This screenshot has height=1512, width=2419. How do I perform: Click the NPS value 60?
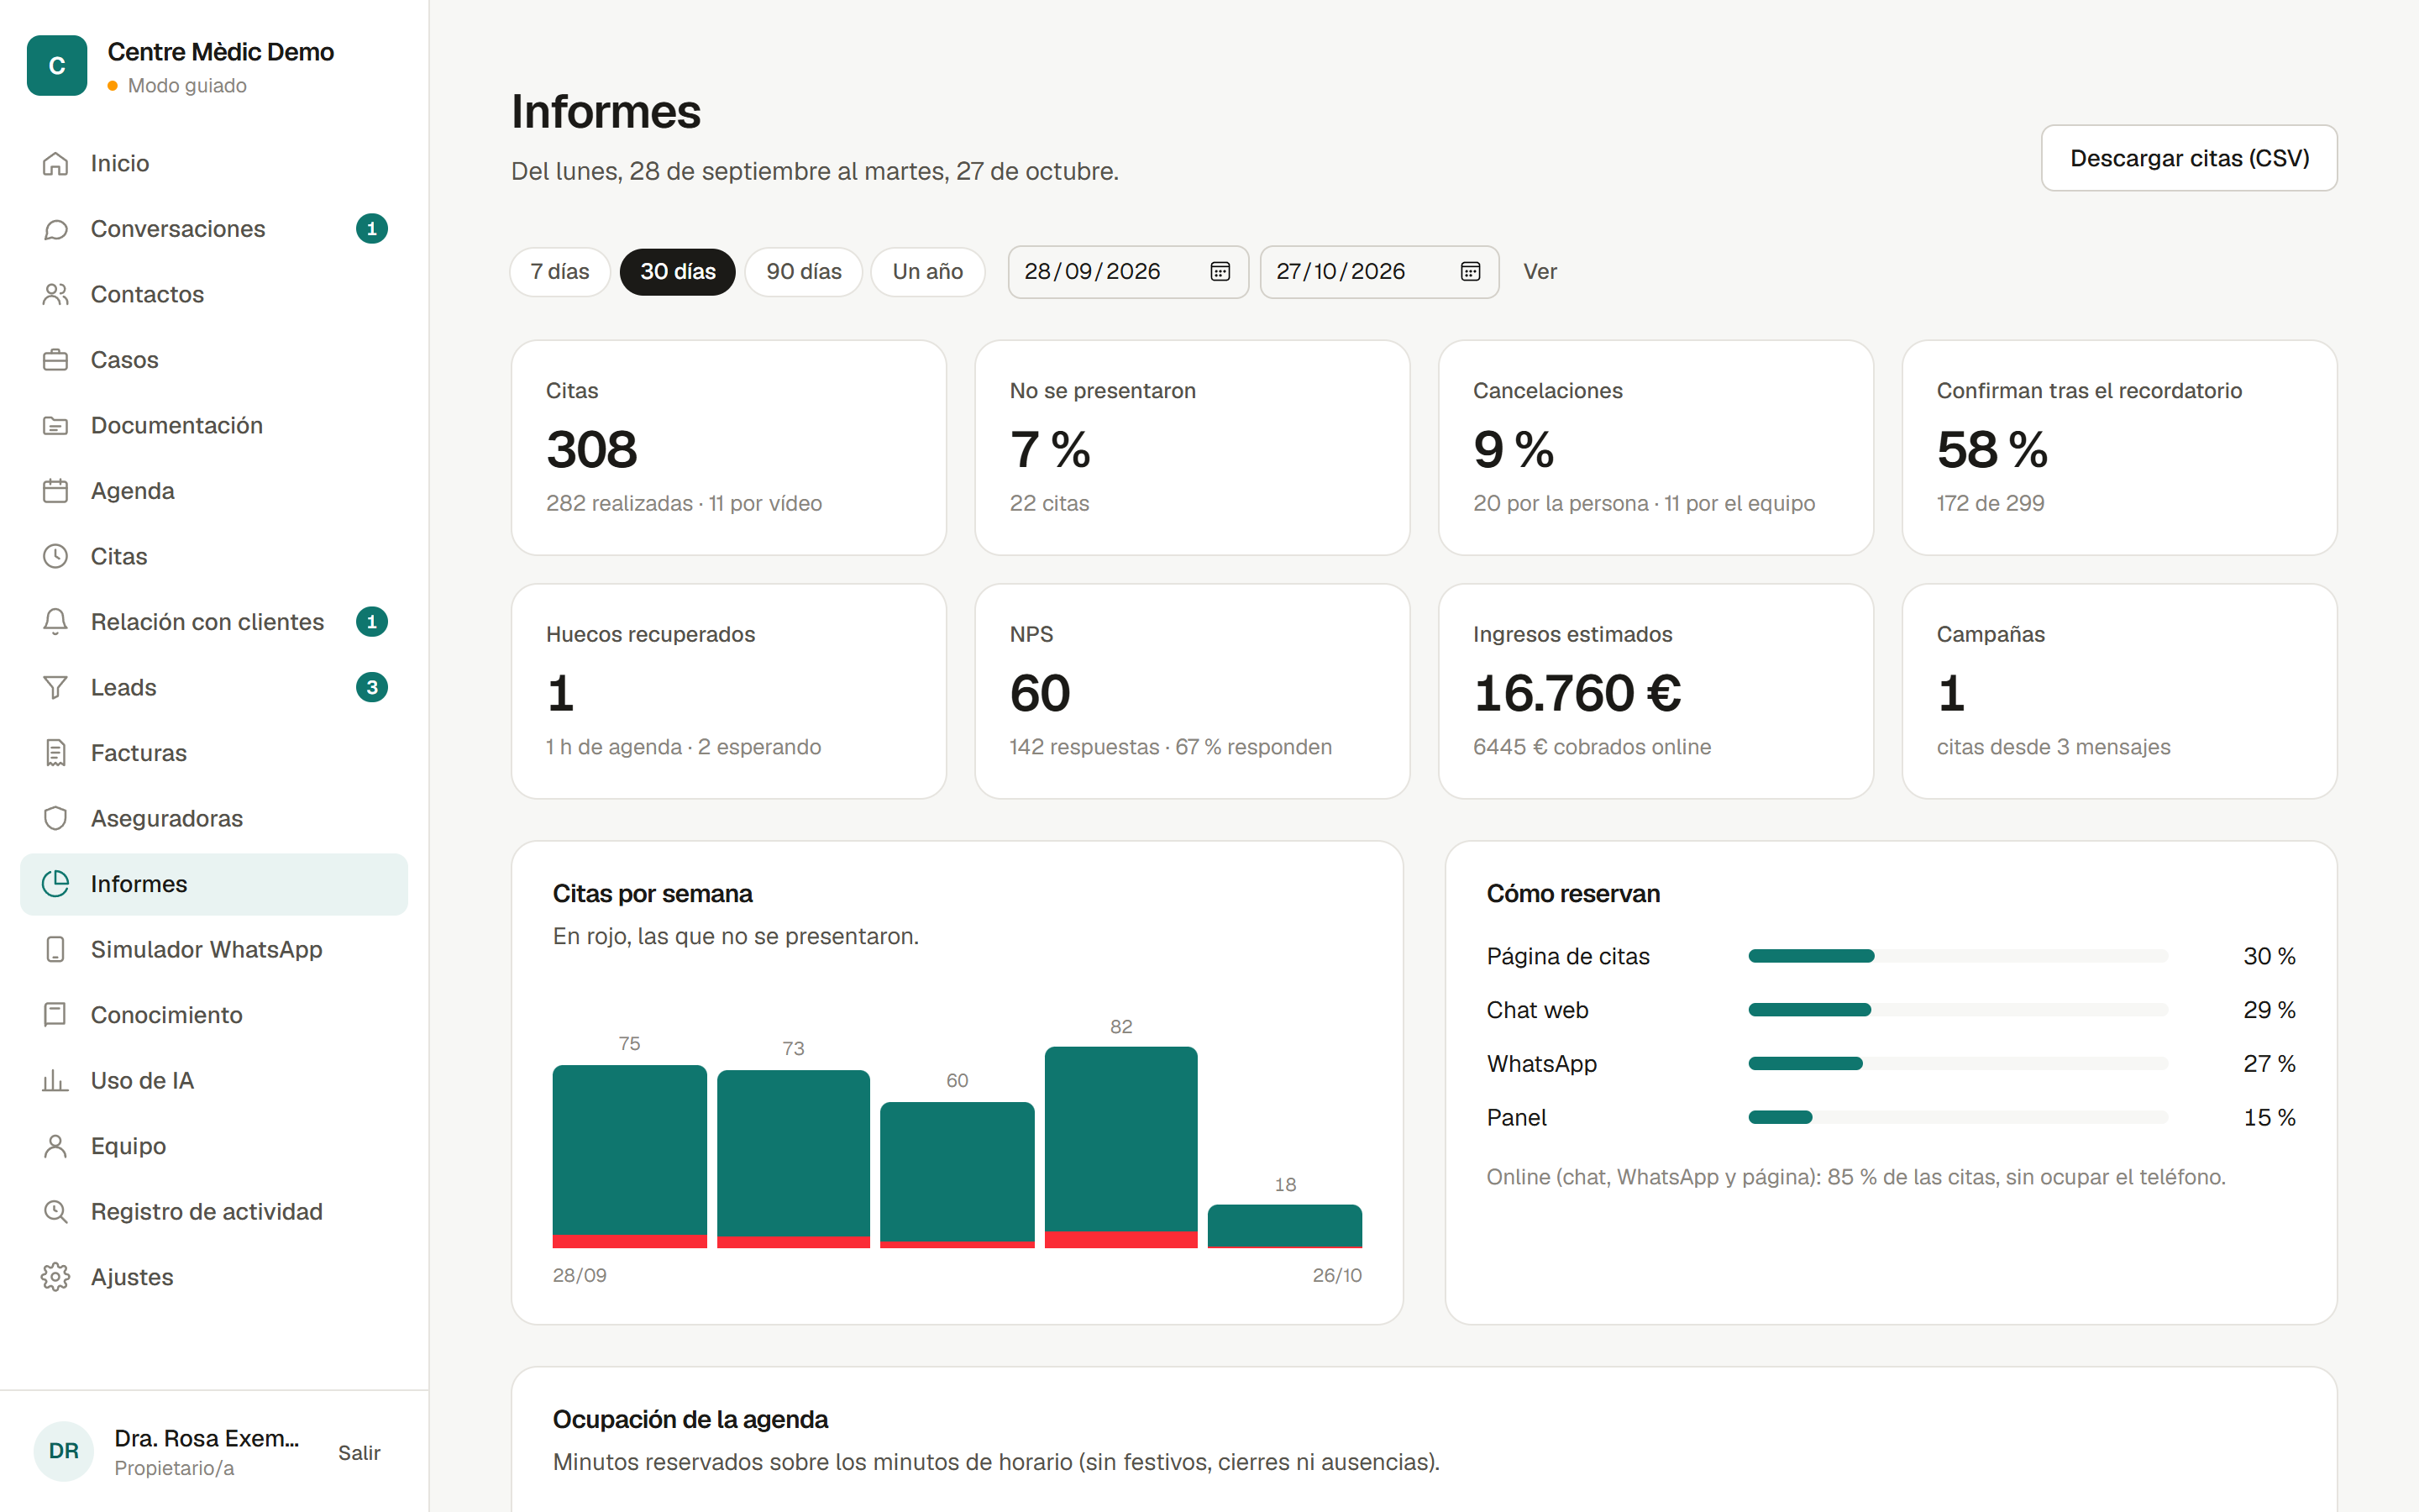coord(1040,693)
